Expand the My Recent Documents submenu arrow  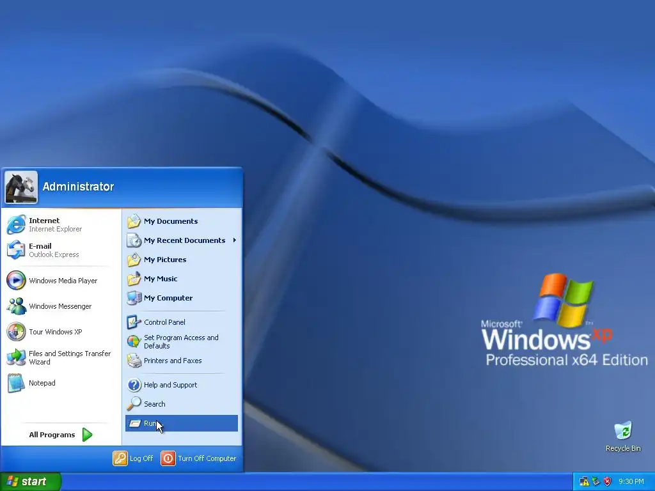(234, 240)
